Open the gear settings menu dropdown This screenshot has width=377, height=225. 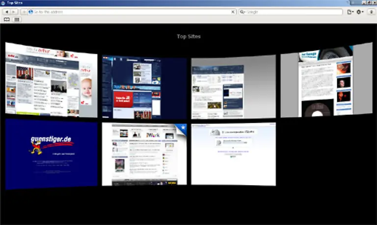click(360, 12)
